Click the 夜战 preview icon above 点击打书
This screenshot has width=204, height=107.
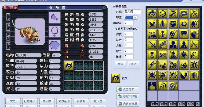[x=115, y=78]
